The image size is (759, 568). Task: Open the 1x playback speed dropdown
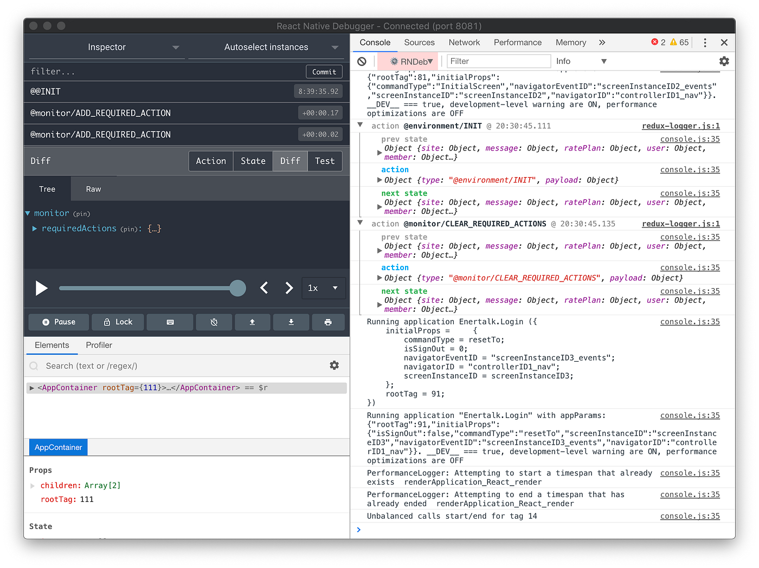coord(324,288)
